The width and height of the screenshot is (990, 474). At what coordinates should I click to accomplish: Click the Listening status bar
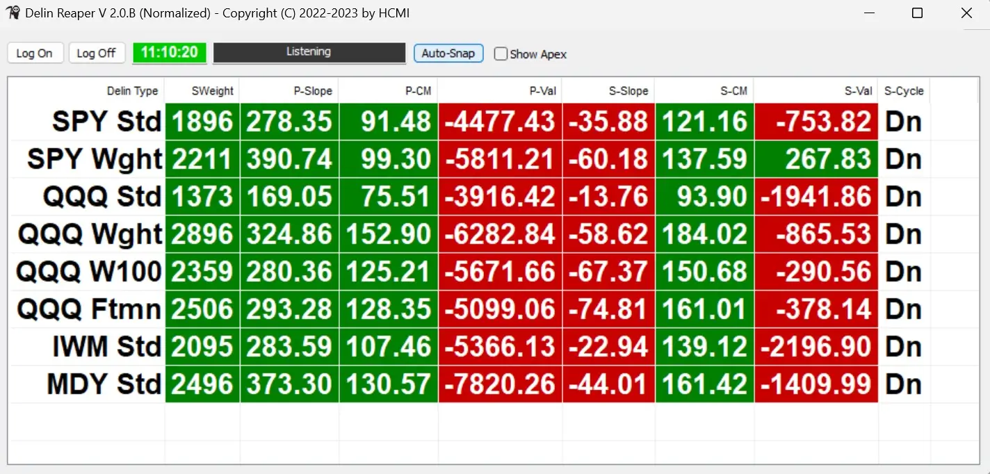(x=309, y=53)
